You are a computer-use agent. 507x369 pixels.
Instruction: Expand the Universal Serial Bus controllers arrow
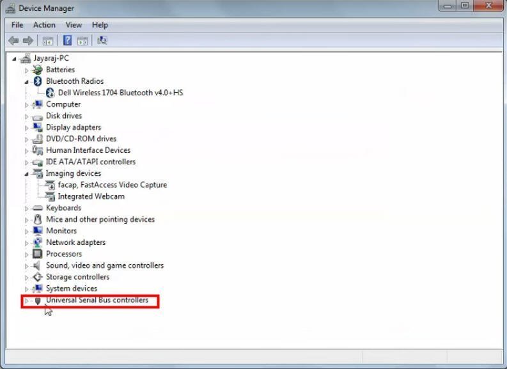(26, 301)
